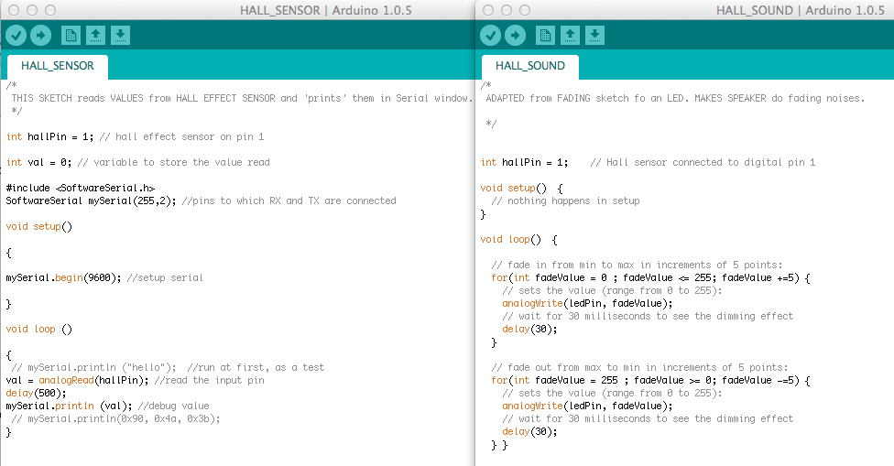Image resolution: width=894 pixels, height=466 pixels.
Task: Click Open sketch icon in HALL_SOUND window
Action: 570,36
